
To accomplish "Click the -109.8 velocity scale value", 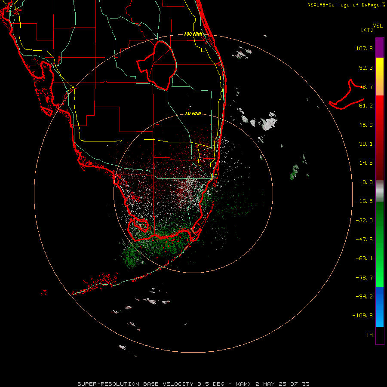I will [362, 316].
